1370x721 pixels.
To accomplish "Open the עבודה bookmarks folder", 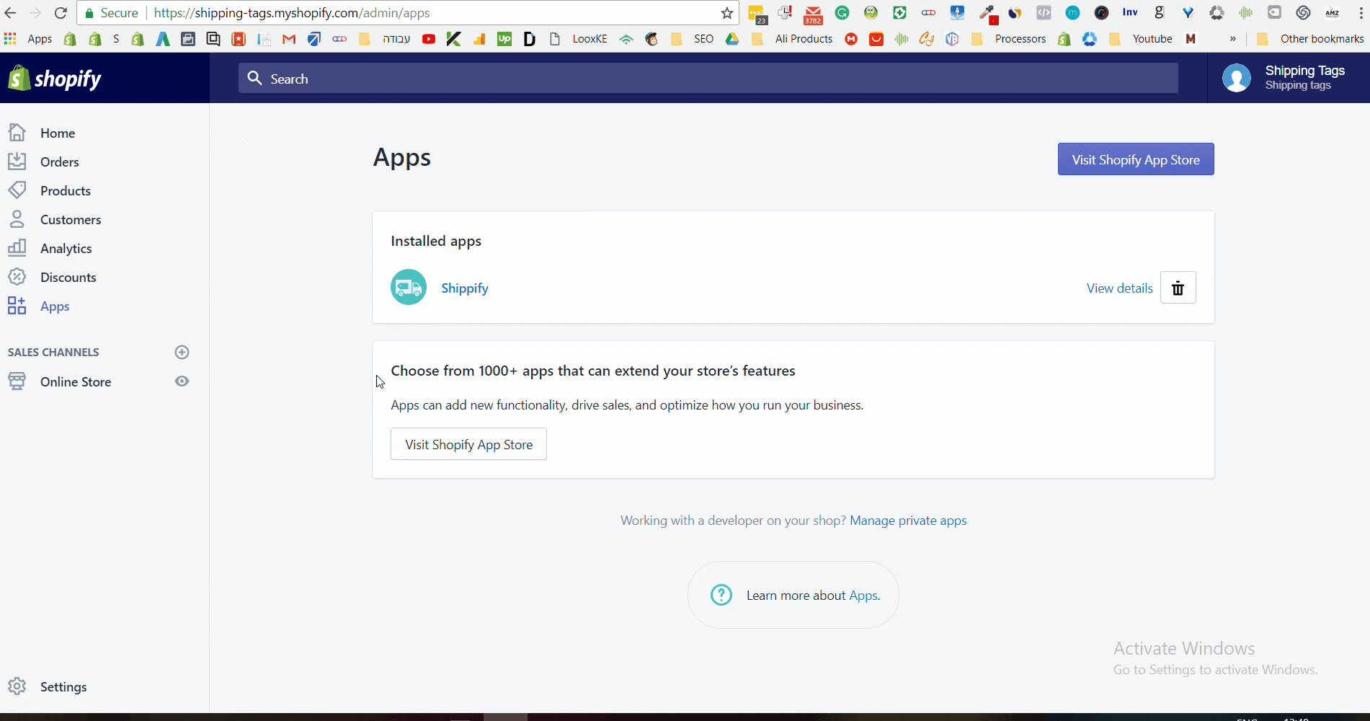I will 385,39.
